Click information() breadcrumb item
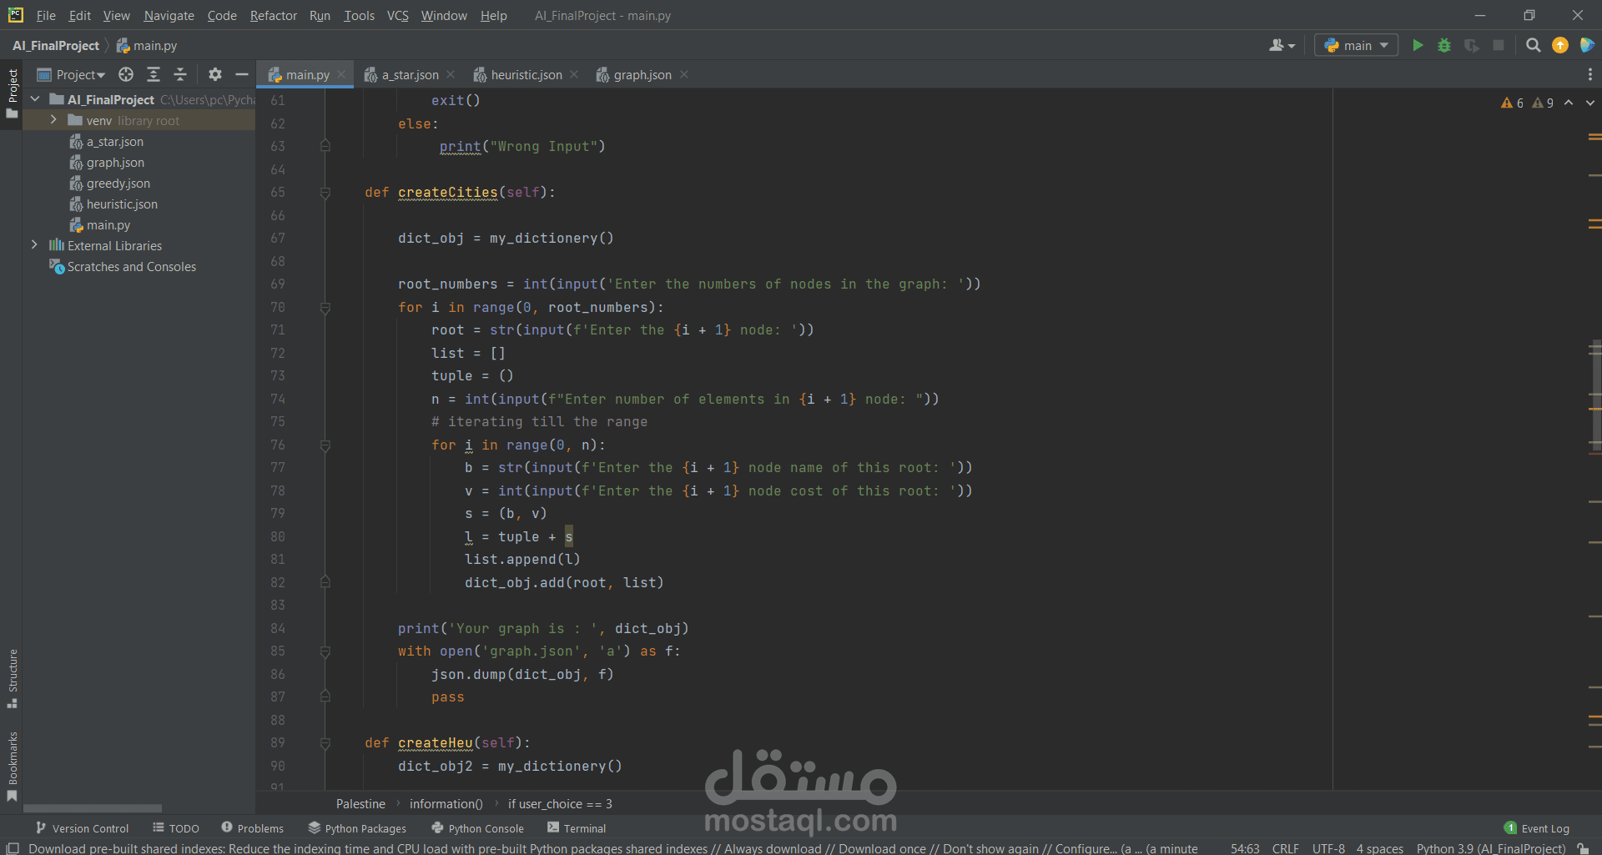The height and width of the screenshot is (855, 1602). [446, 804]
